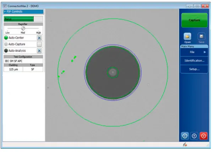This screenshot has width=213, height=152.
Task: Click the fiber core at image center
Action: pos(113,72)
